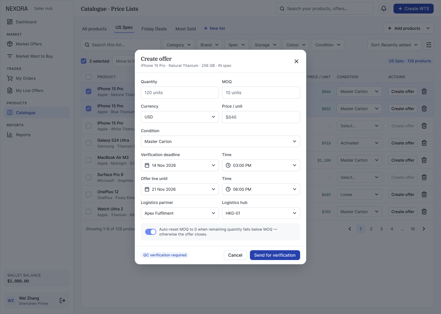Open Dashboard from sidebar
The image size is (441, 314).
pyautogui.click(x=37, y=22)
